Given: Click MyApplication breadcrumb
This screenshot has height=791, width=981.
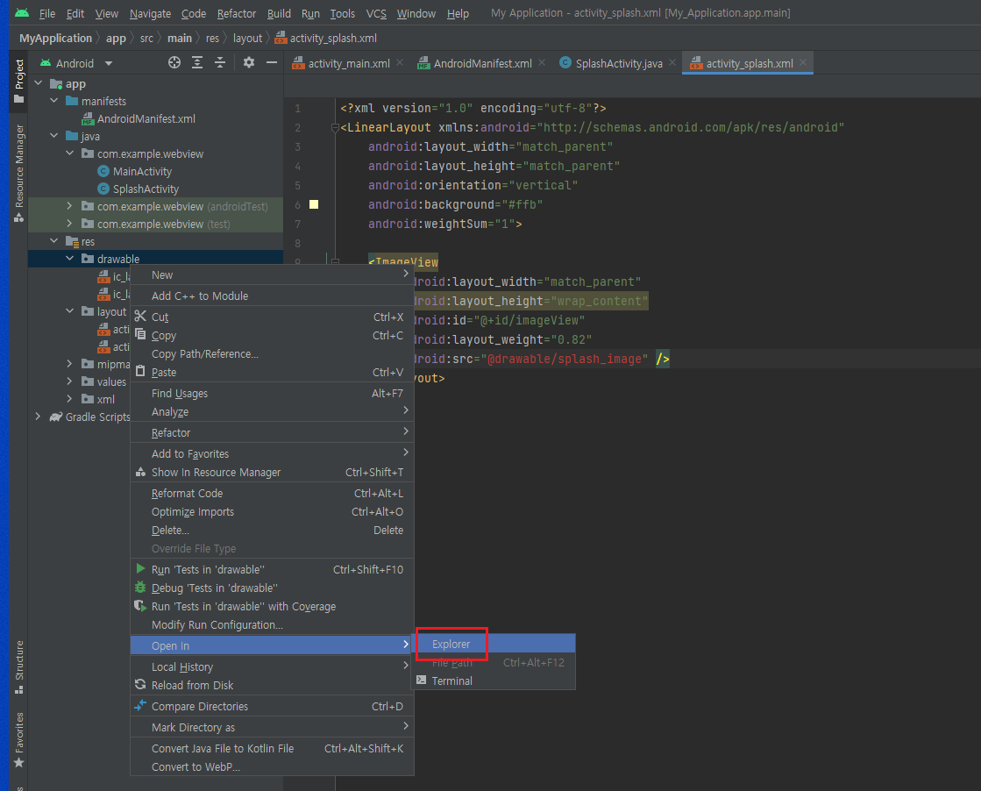Looking at the screenshot, I should pos(56,39).
